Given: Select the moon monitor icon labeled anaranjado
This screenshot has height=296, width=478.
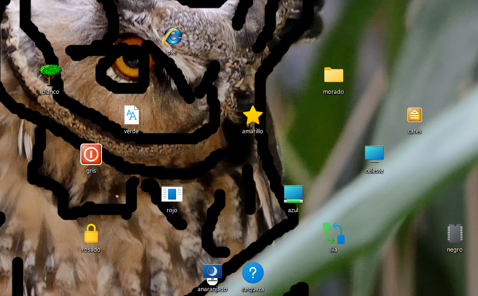Looking at the screenshot, I should 212,273.
